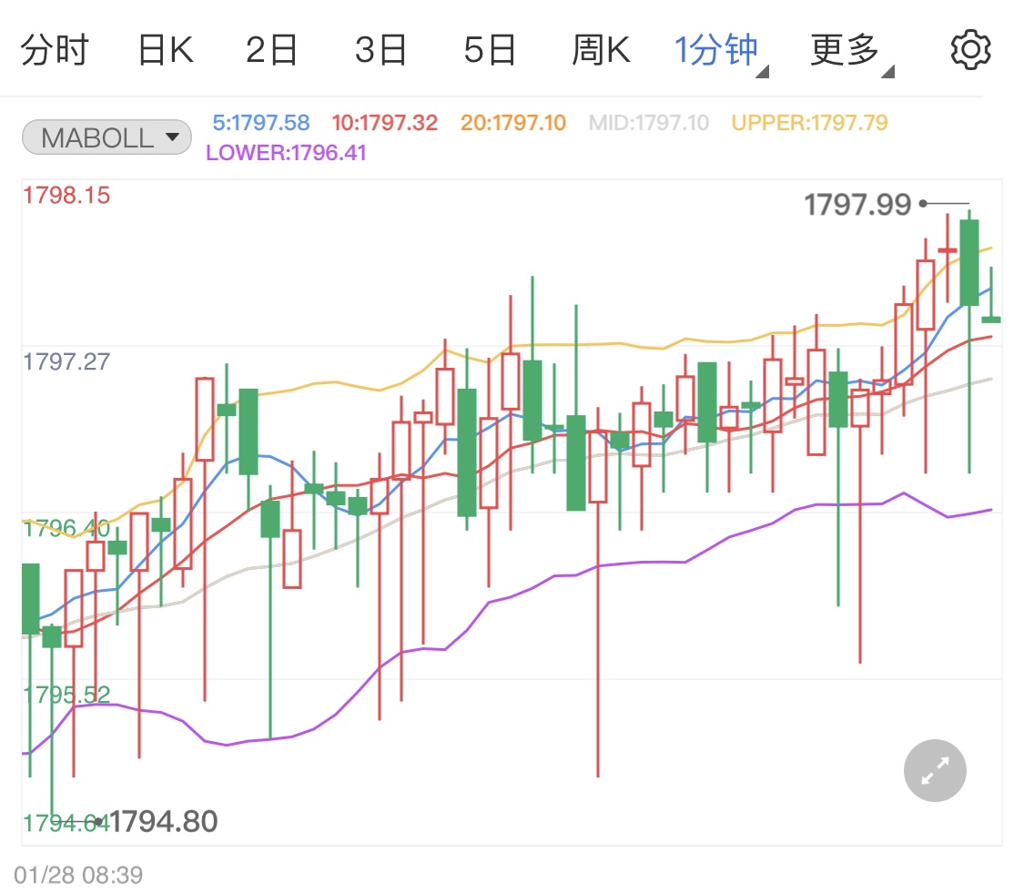Viewport: 1024px width, 894px height.
Task: Select the purple LOWER:1796.41 band legend
Action: coord(287,153)
